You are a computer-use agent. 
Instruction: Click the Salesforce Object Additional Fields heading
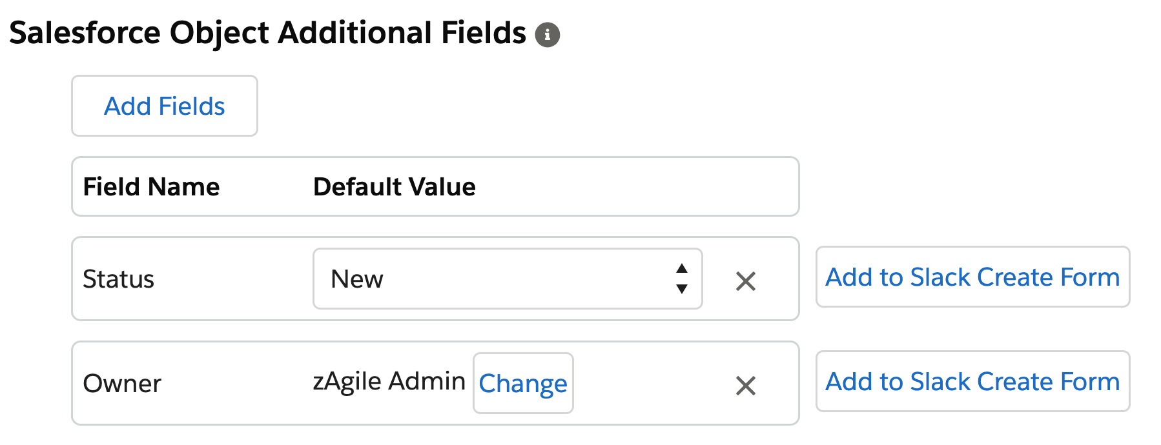267,33
